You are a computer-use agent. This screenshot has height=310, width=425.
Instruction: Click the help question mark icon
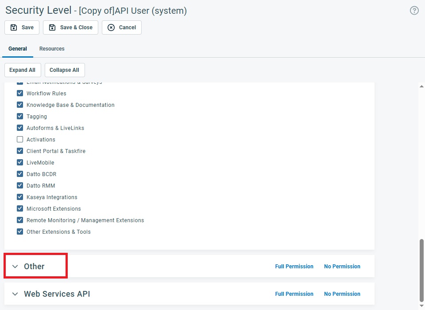[x=414, y=11]
